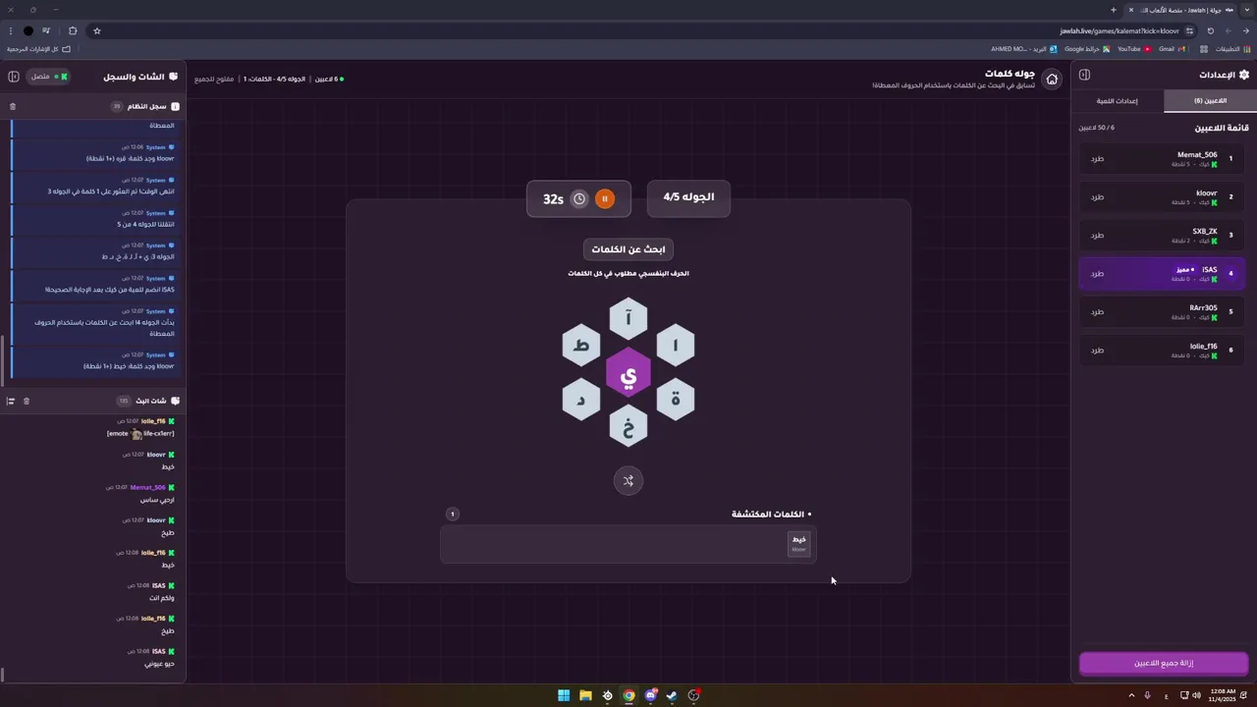Click the system log scrollbar thumb
The image size is (1257, 707).
coord(2,360)
